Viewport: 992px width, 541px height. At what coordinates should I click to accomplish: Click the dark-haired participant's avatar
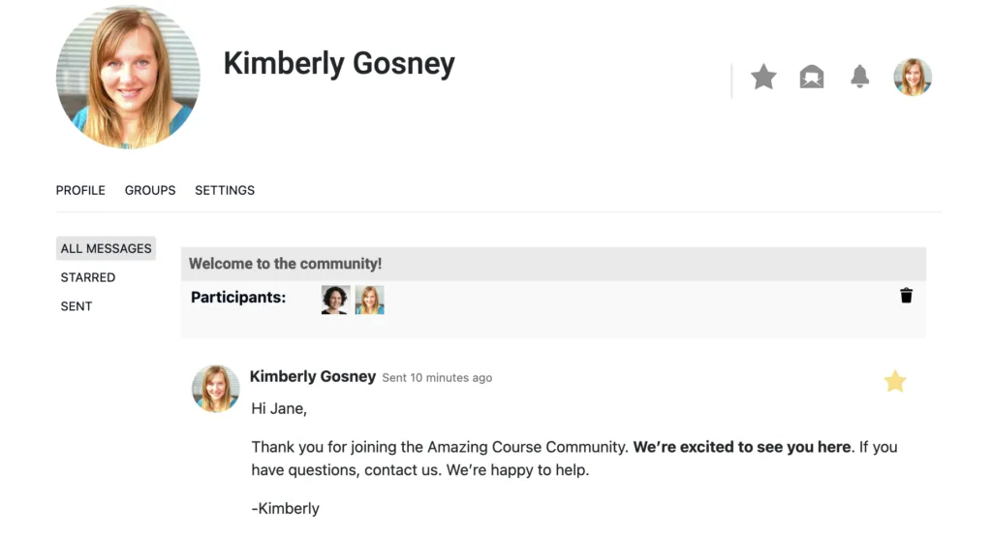(x=335, y=300)
